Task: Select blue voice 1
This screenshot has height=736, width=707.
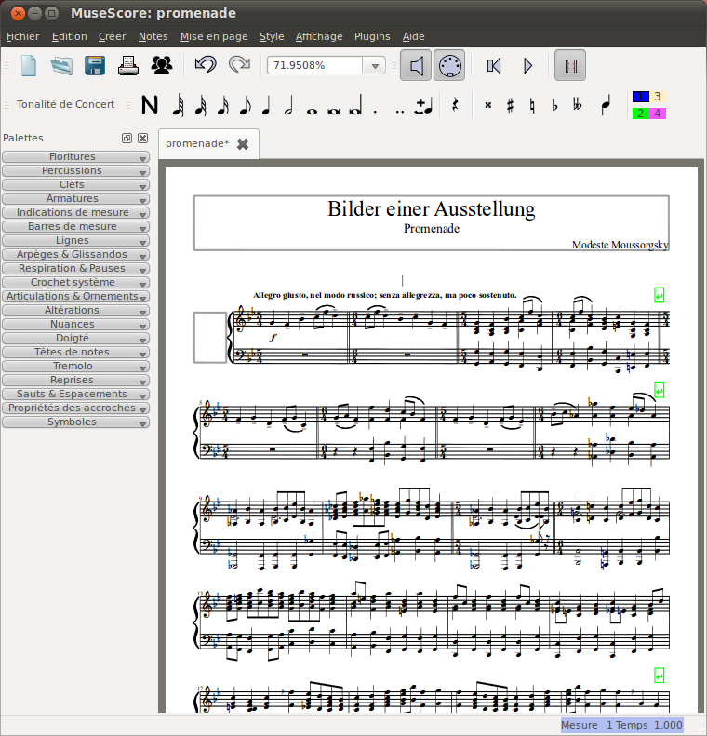Action: [641, 97]
